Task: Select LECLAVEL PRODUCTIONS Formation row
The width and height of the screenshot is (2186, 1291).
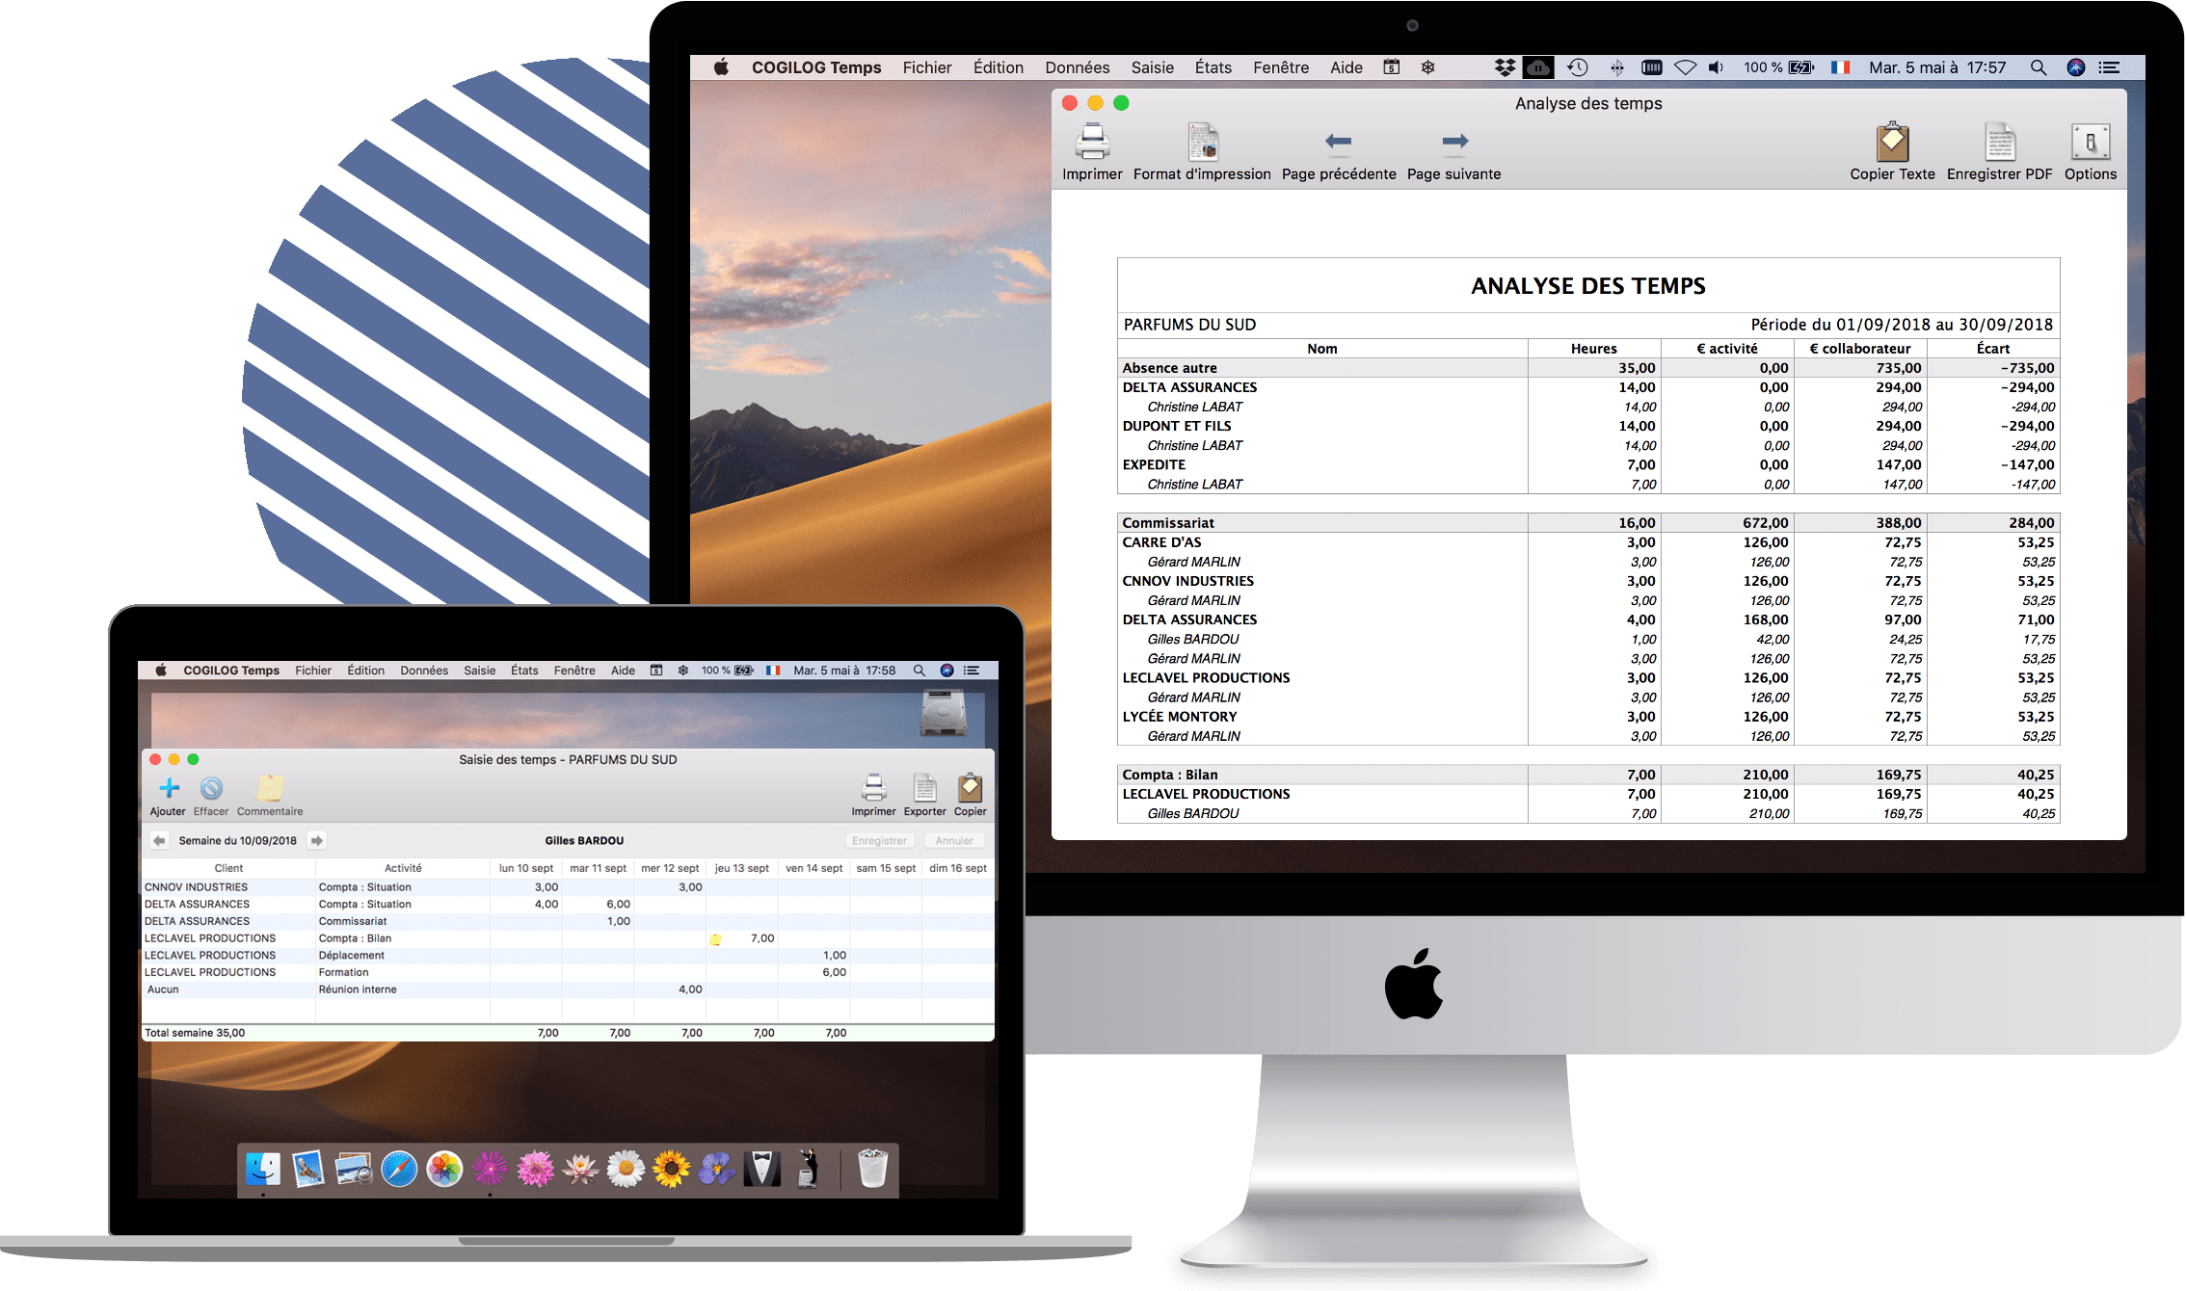Action: 568,972
